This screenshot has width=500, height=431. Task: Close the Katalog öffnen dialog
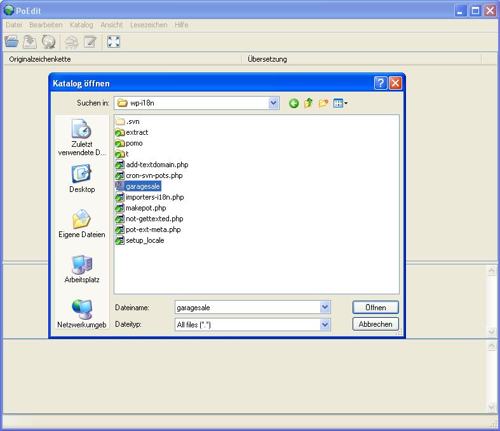point(395,83)
